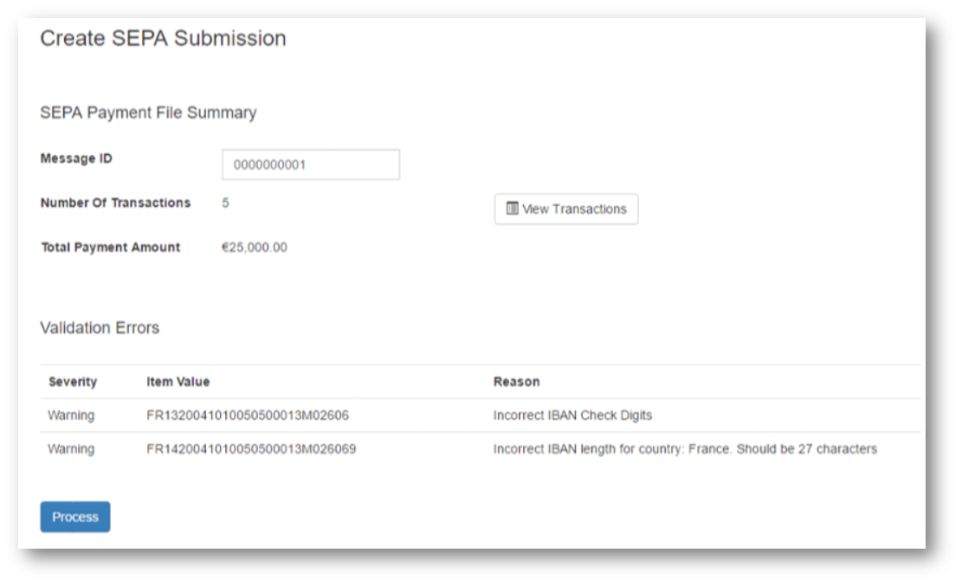This screenshot has height=585, width=962.
Task: Click the Validation Errors heading
Action: (x=100, y=328)
